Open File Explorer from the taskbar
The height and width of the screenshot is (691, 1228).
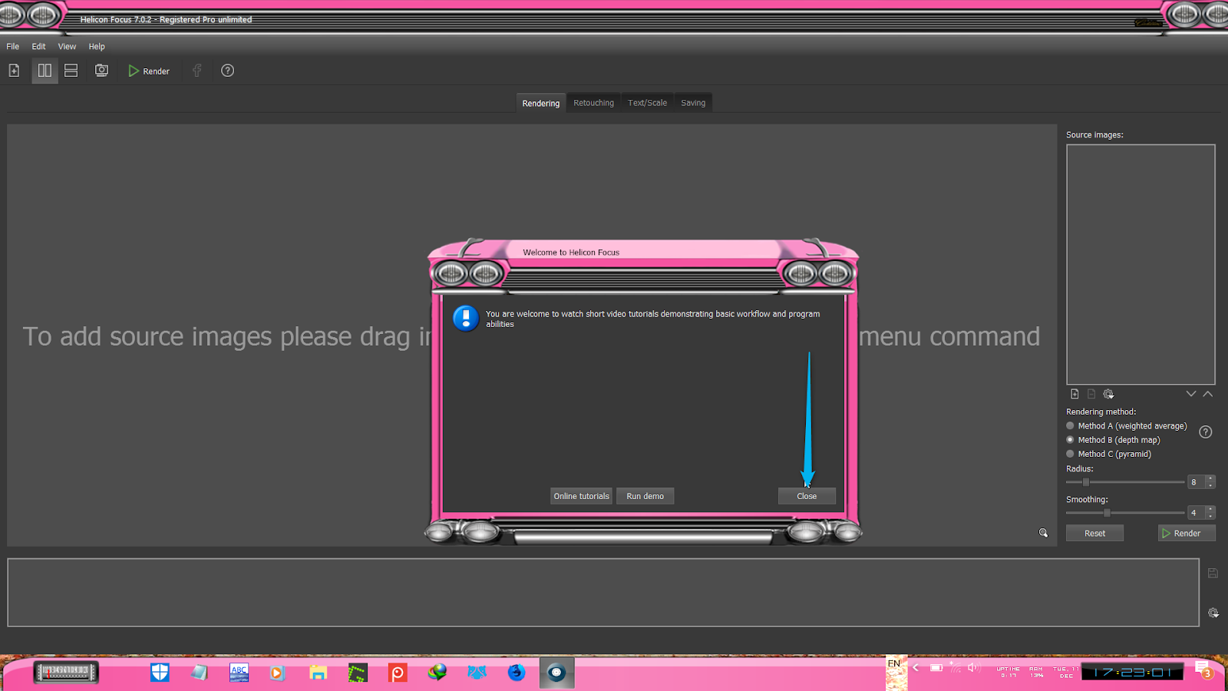pos(318,673)
